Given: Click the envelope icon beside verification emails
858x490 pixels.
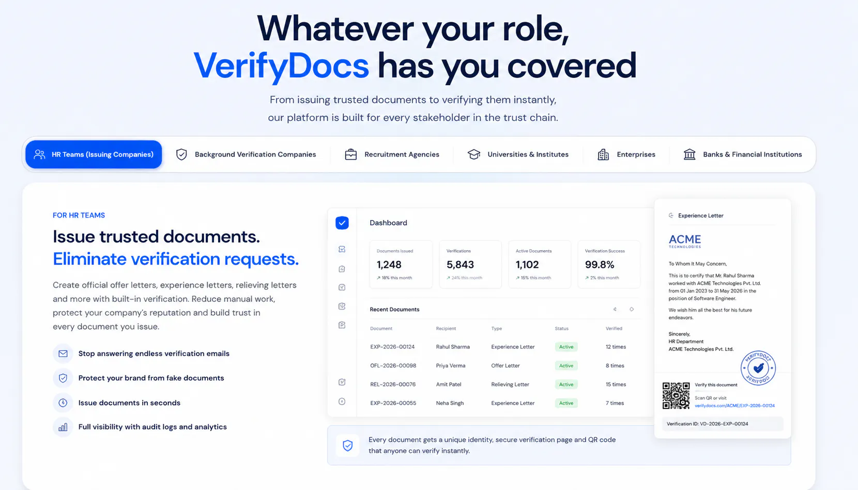Looking at the screenshot, I should point(63,354).
